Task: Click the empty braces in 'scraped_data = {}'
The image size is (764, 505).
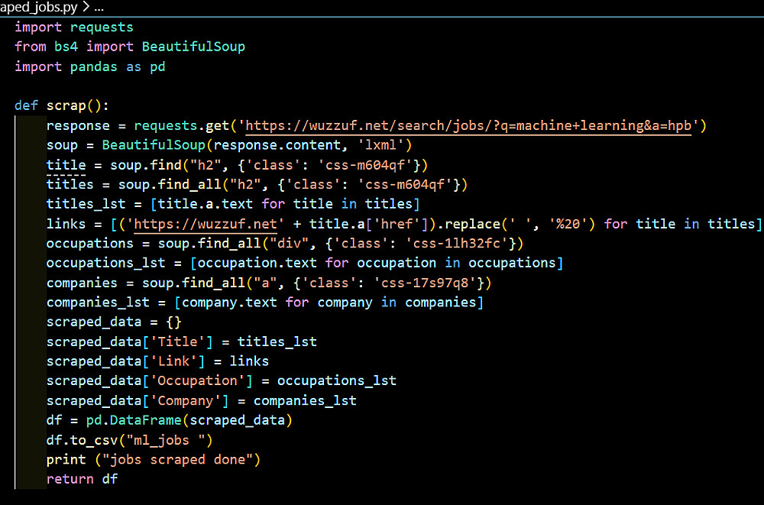Action: point(173,322)
